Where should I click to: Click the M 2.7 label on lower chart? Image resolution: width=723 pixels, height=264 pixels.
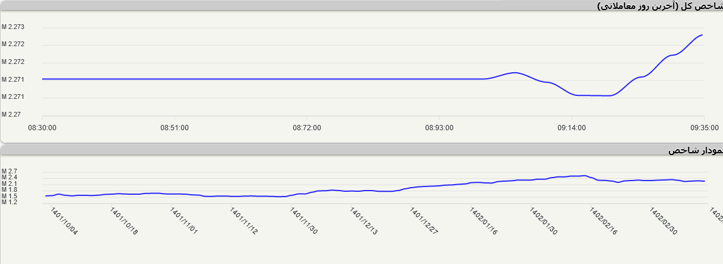[9, 171]
